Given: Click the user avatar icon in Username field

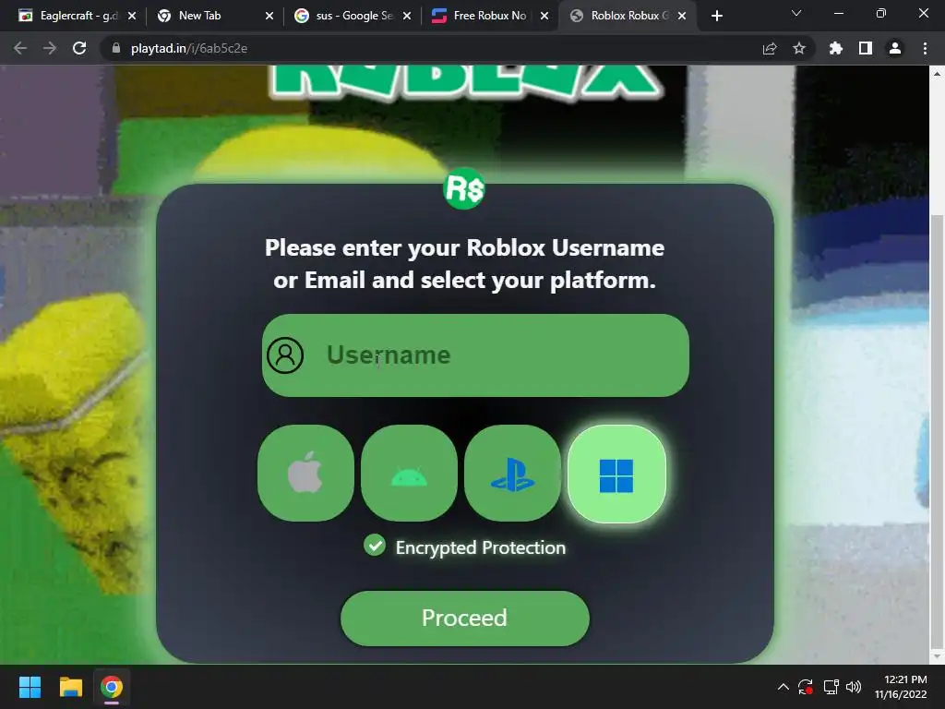Looking at the screenshot, I should [x=285, y=355].
